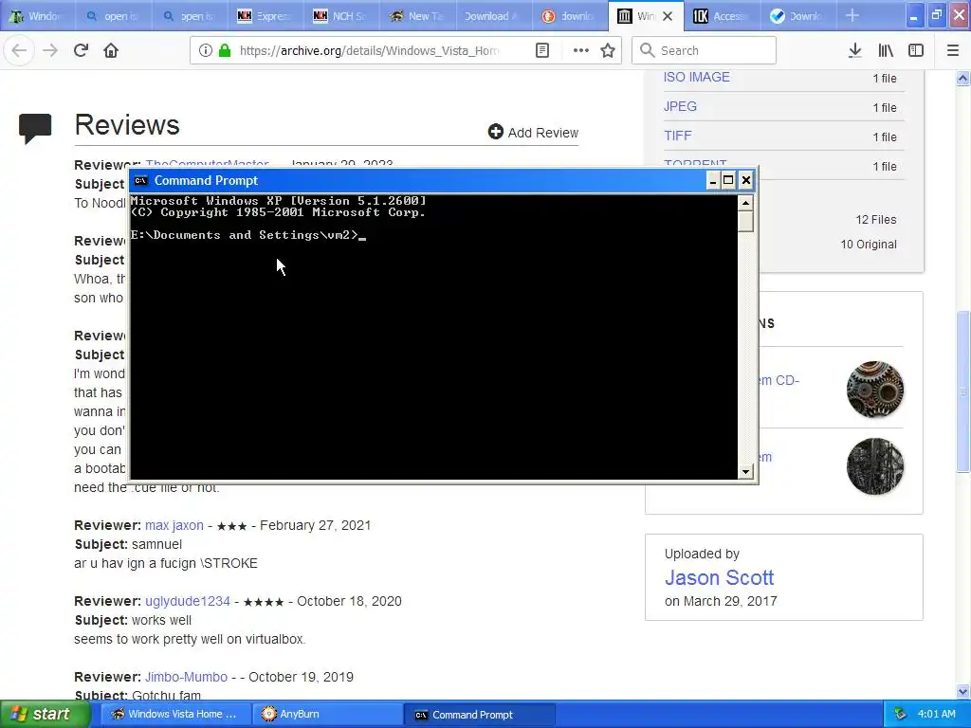
Task: Show site information icon in address bar
Action: [x=206, y=51]
